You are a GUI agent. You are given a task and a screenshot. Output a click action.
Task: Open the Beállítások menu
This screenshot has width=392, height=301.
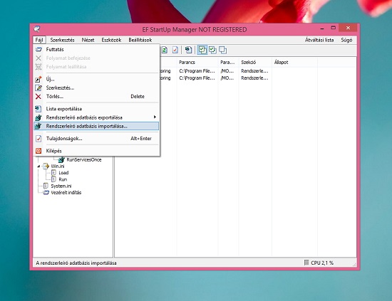[140, 40]
